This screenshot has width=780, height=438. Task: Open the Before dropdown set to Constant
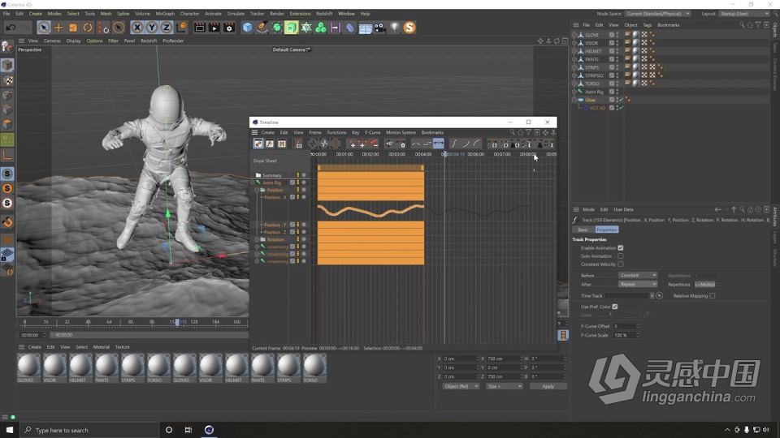click(638, 275)
